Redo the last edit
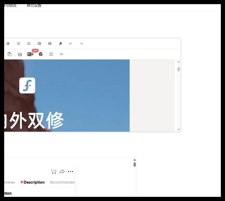The width and height of the screenshot is (225, 201). pos(81,43)
